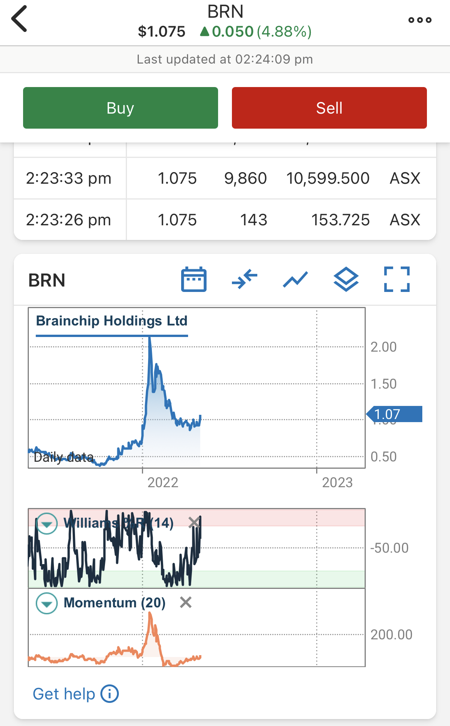The width and height of the screenshot is (450, 726).
Task: Tap the 143 volume cell
Action: 253,220
